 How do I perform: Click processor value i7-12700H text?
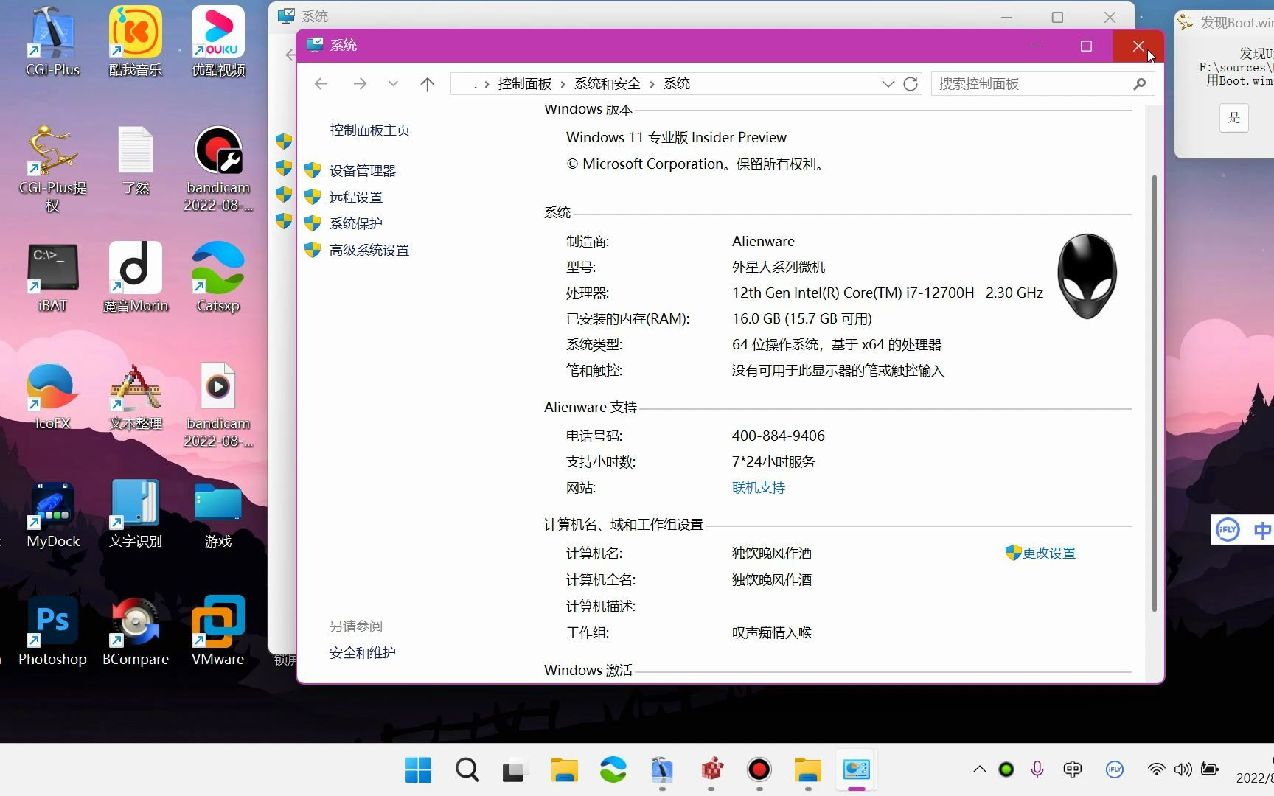(888, 293)
